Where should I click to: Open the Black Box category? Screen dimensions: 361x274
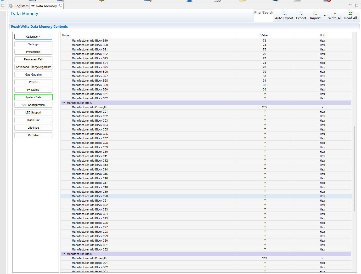tap(33, 120)
